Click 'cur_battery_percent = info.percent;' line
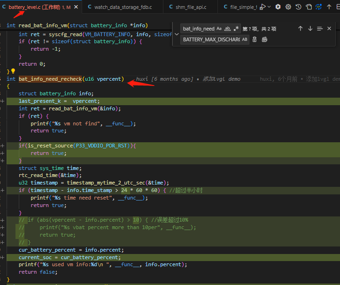 point(71,250)
